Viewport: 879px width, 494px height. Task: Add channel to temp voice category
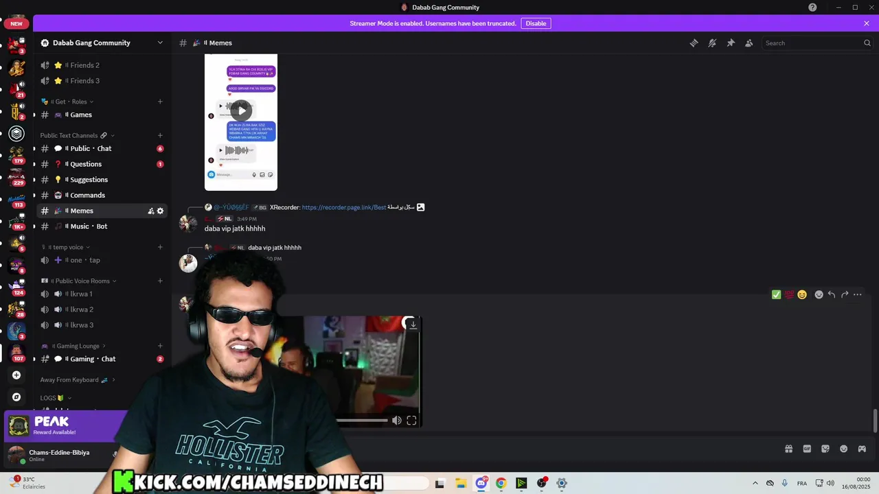(x=160, y=247)
